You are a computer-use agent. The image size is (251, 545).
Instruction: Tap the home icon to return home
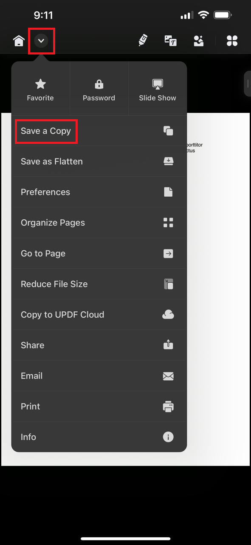tap(18, 40)
